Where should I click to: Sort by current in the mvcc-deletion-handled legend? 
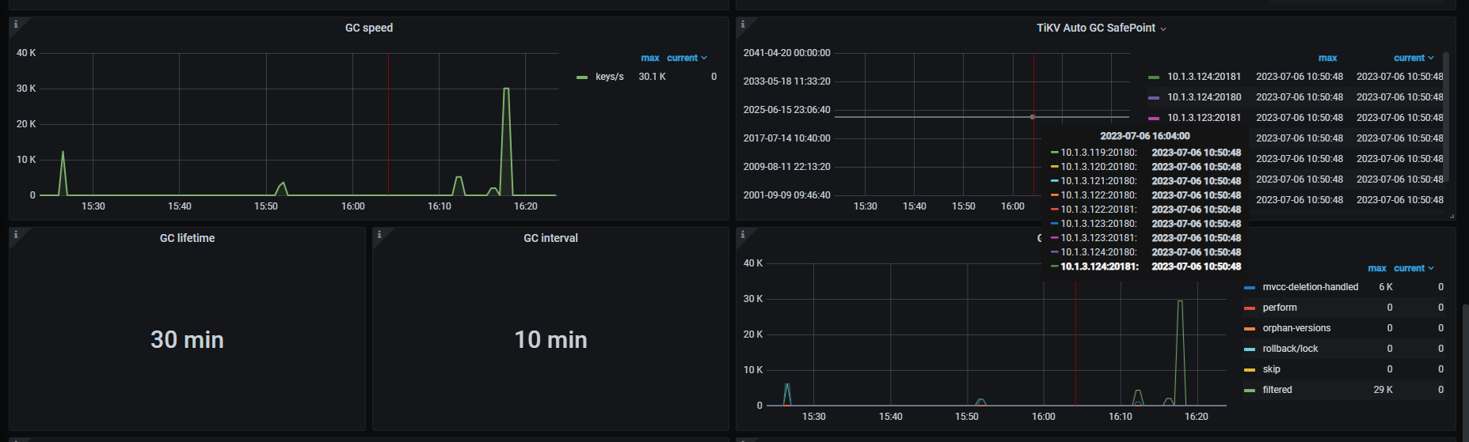click(x=1413, y=268)
